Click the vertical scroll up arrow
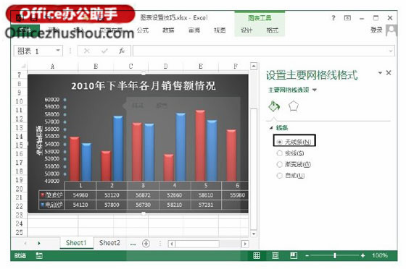406x269 pixels. pos(254,66)
